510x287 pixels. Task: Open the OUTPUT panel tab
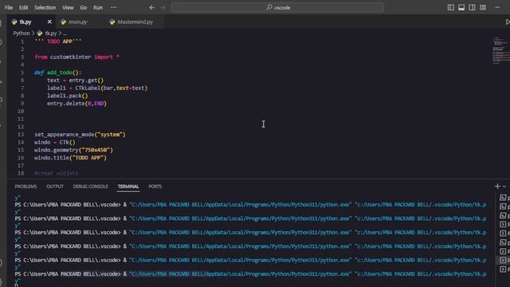tap(55, 187)
